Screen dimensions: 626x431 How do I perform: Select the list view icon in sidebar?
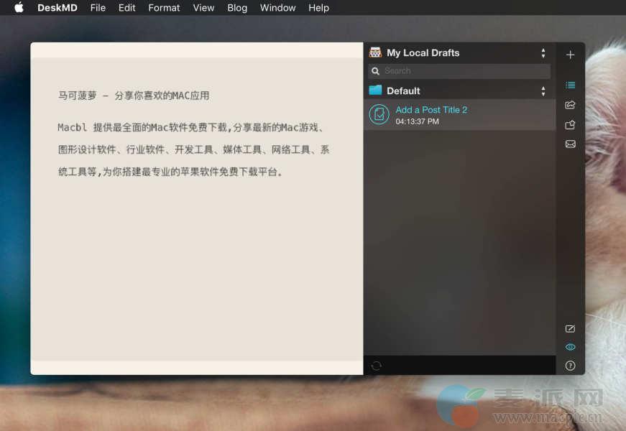[570, 85]
